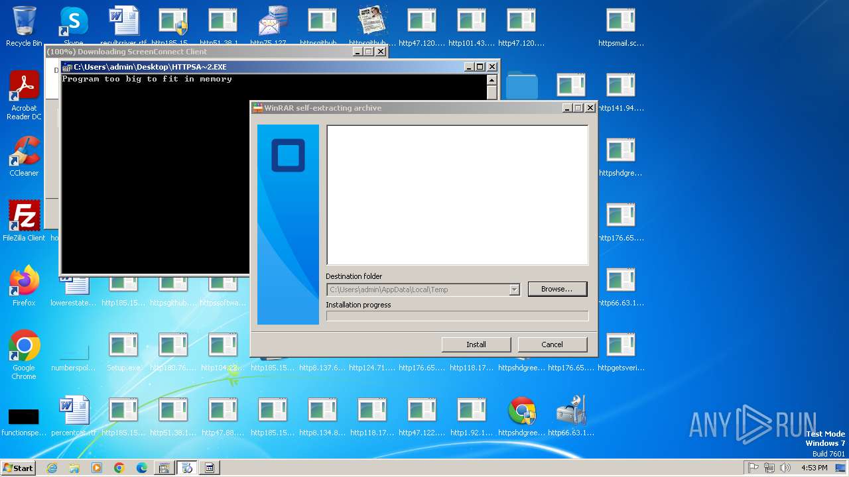Select the http101.43 desktop file
This screenshot has height=477, width=849.
point(472,26)
